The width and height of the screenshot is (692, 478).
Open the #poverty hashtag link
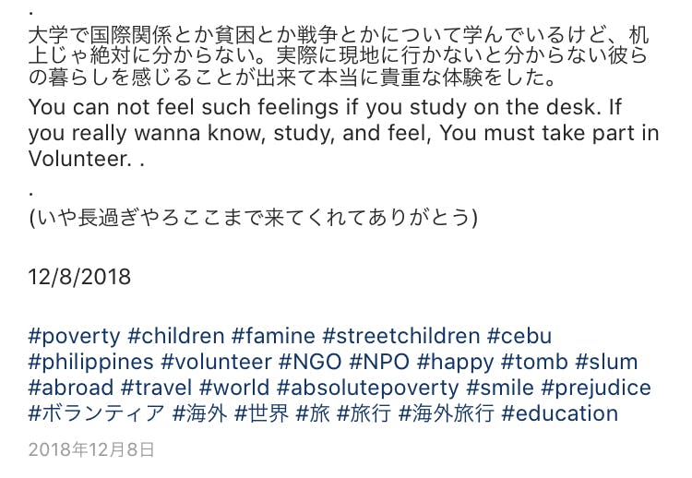pyautogui.click(x=75, y=336)
